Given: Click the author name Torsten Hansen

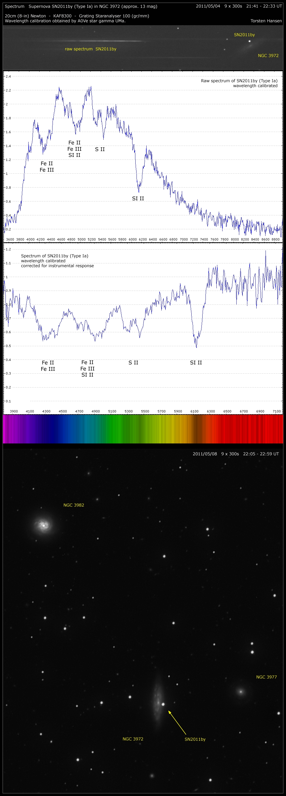Looking at the screenshot, I should (x=266, y=21).
